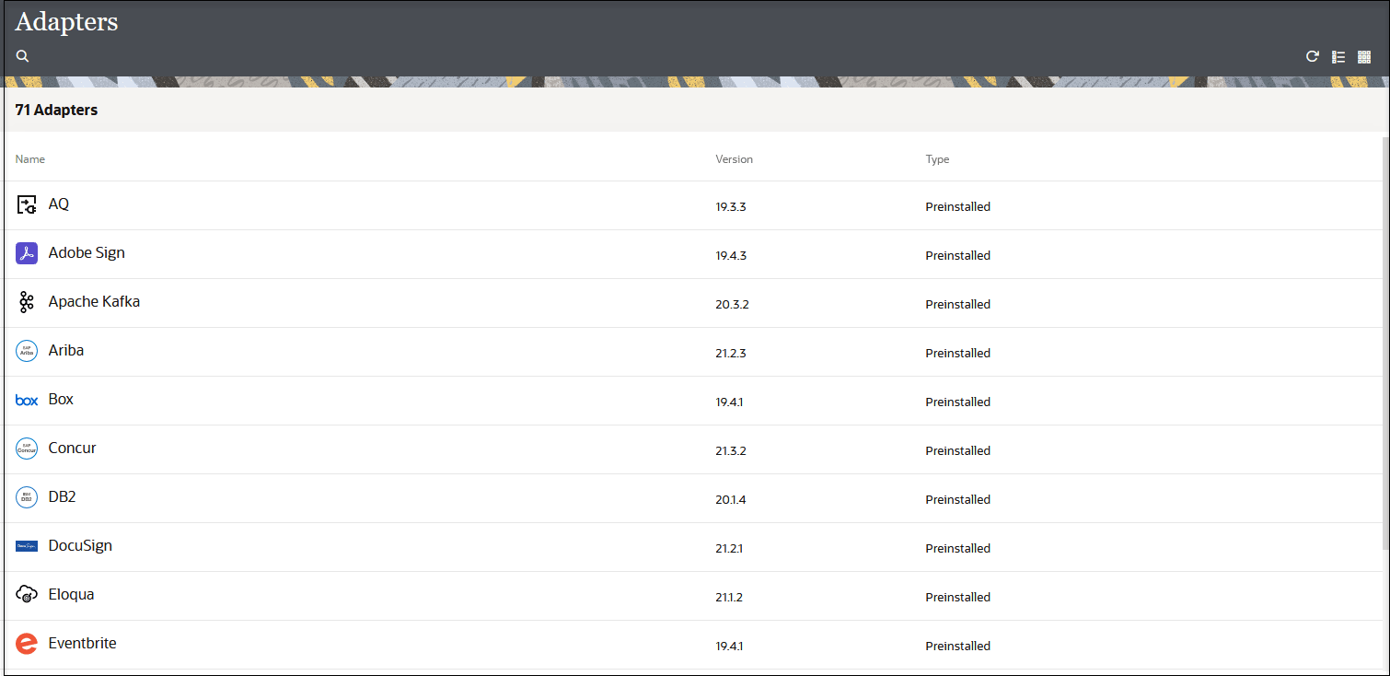This screenshot has width=1390, height=676.
Task: Open the Eventbrite adapter name
Action: tap(82, 643)
